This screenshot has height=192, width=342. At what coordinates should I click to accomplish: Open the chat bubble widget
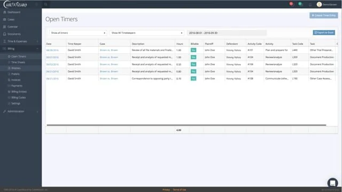tap(332, 183)
